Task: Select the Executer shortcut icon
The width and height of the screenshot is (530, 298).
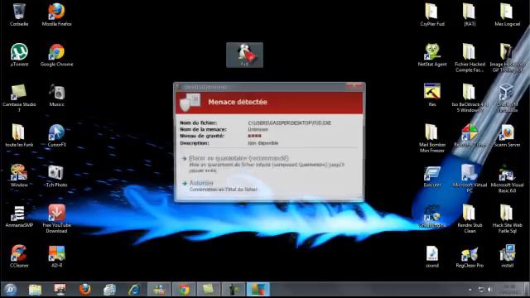Action: pyautogui.click(x=432, y=175)
